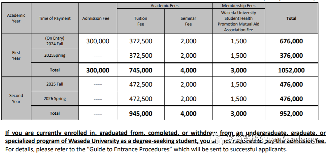Viewport: 327px width, 154px height.
Task: Select the 945,000 tuition total cell
Action: 141,113
